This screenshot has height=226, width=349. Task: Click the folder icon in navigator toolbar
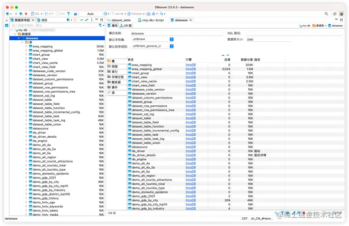point(75,20)
